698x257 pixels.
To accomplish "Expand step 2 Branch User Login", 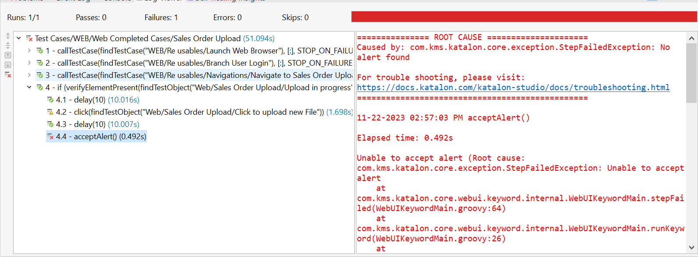I will tap(29, 63).
